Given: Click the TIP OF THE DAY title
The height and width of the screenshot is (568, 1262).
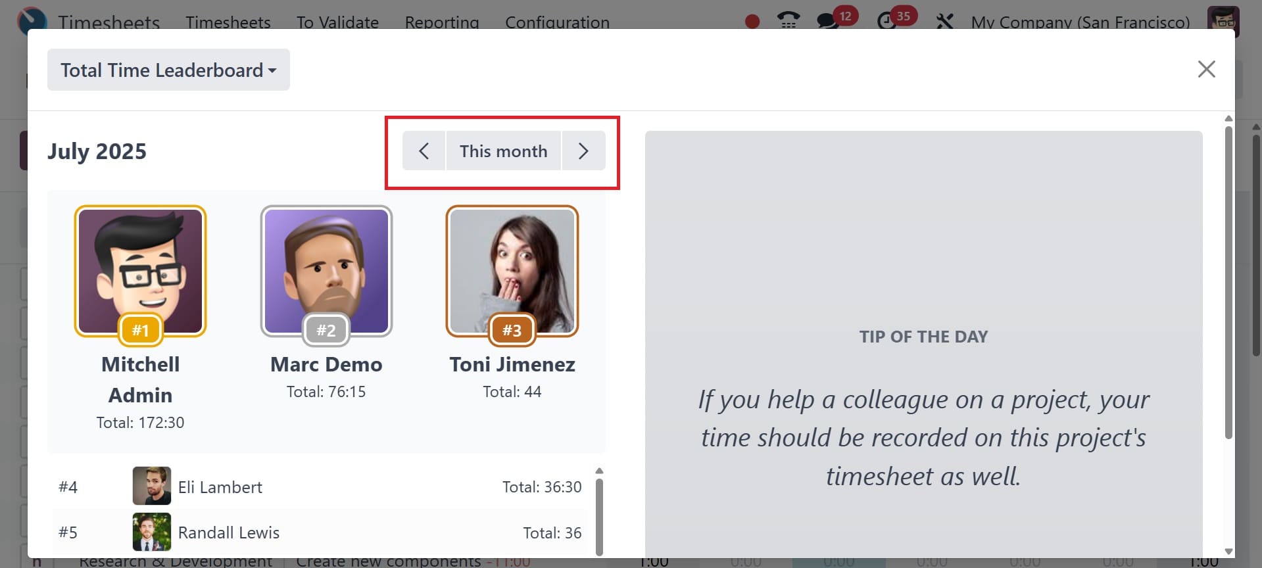Looking at the screenshot, I should point(923,337).
